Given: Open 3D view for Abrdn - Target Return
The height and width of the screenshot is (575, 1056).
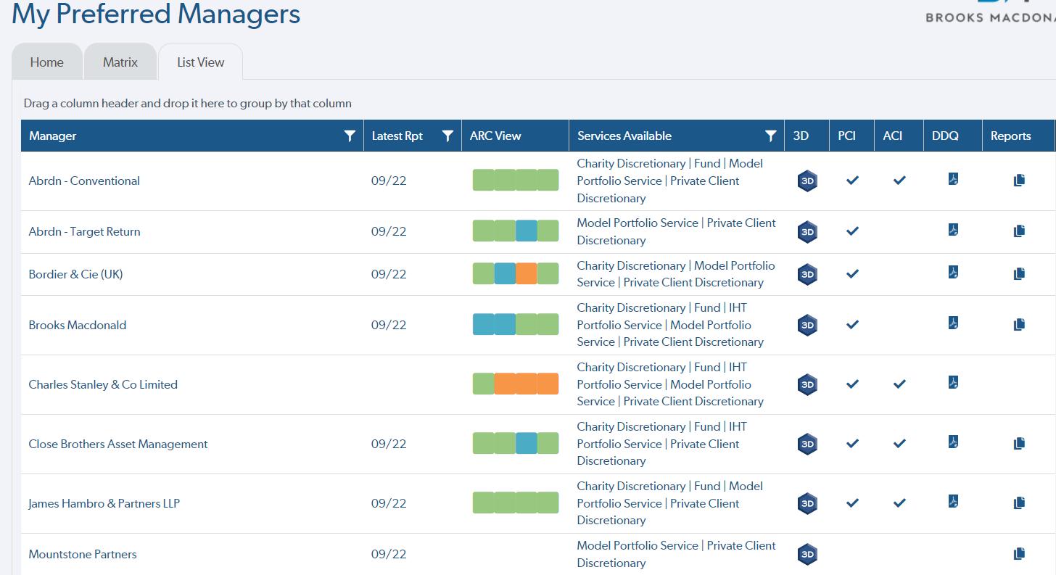Looking at the screenshot, I should [807, 232].
